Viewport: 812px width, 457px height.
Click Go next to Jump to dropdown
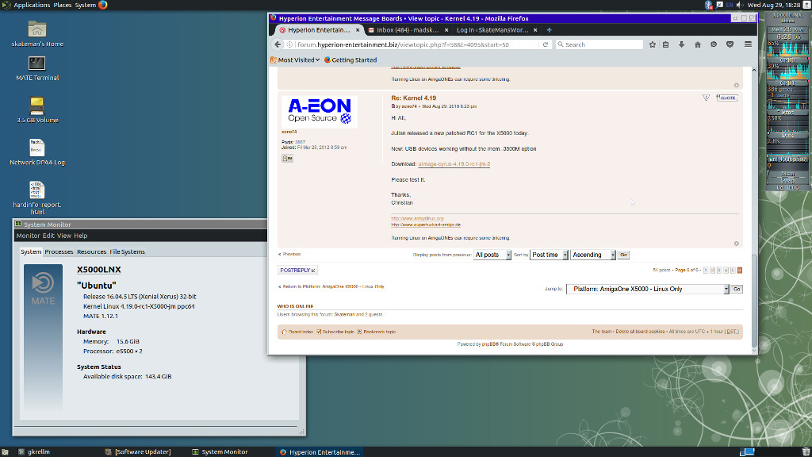737,289
